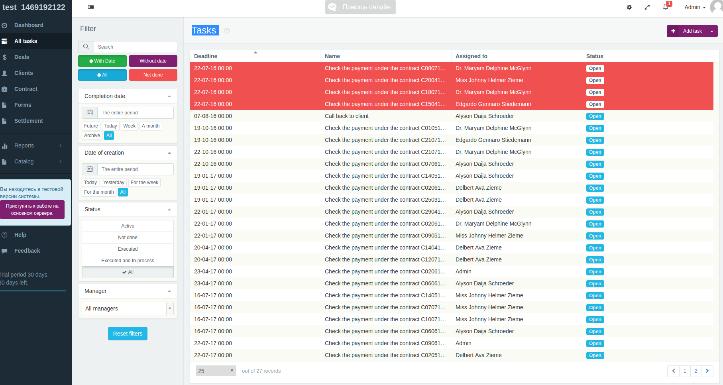
Task: Click the calendar icon under Completion date
Action: pos(90,112)
